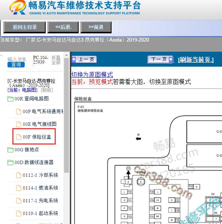
Task: Click the sidebar scrollbar up arrow
Action: [x=66, y=55]
